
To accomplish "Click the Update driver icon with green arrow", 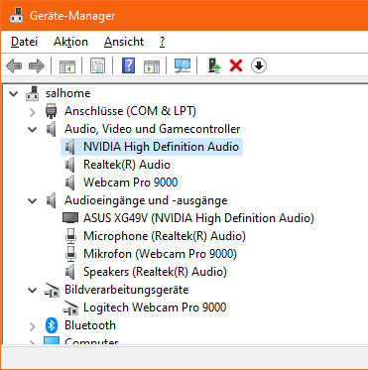I will tap(214, 65).
